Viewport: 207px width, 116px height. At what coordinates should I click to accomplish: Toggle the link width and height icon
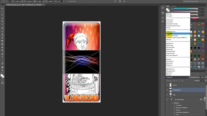pos(44,1)
